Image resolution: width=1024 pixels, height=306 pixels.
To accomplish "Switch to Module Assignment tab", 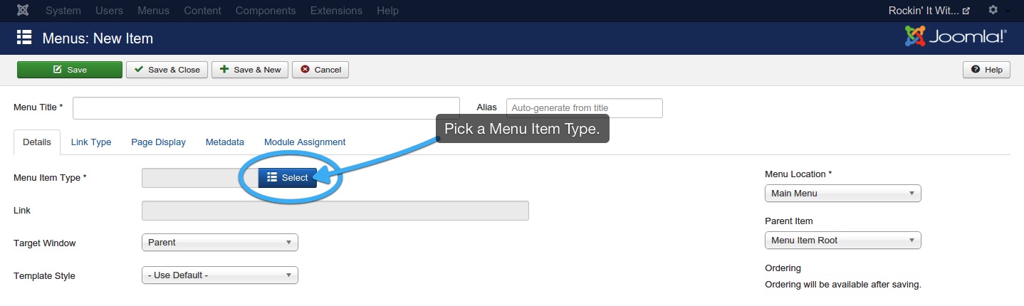I will pos(305,142).
